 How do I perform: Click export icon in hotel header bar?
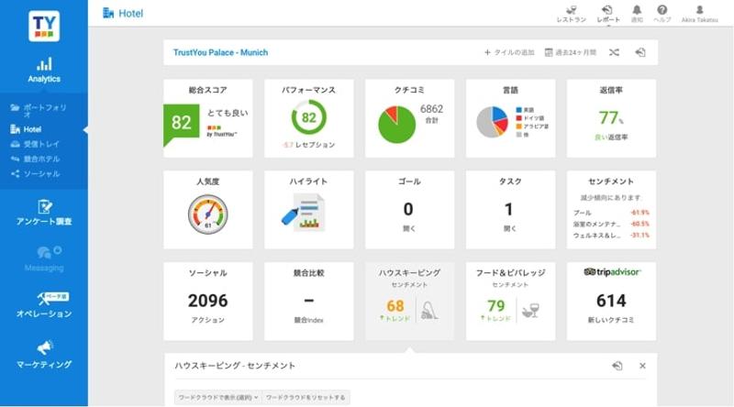click(640, 52)
